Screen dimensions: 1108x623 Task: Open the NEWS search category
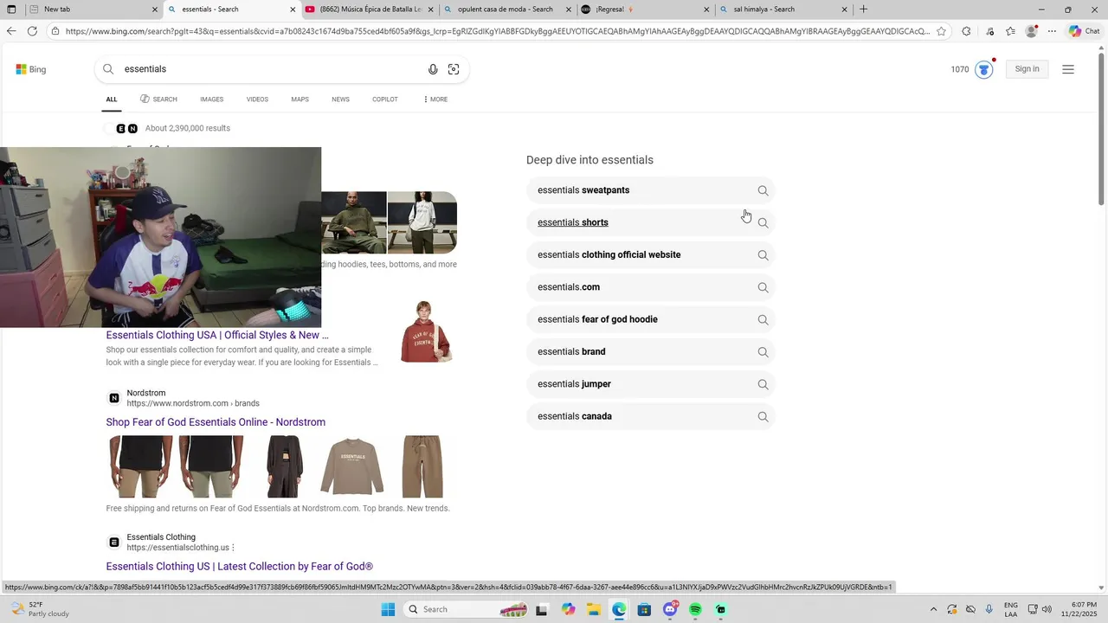pyautogui.click(x=340, y=100)
